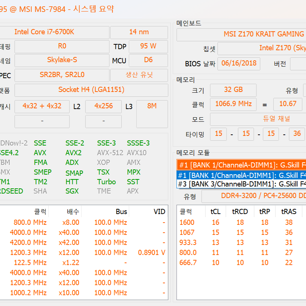
Task: Click the greyed AVX-512 feature flag
Action: pos(110,153)
